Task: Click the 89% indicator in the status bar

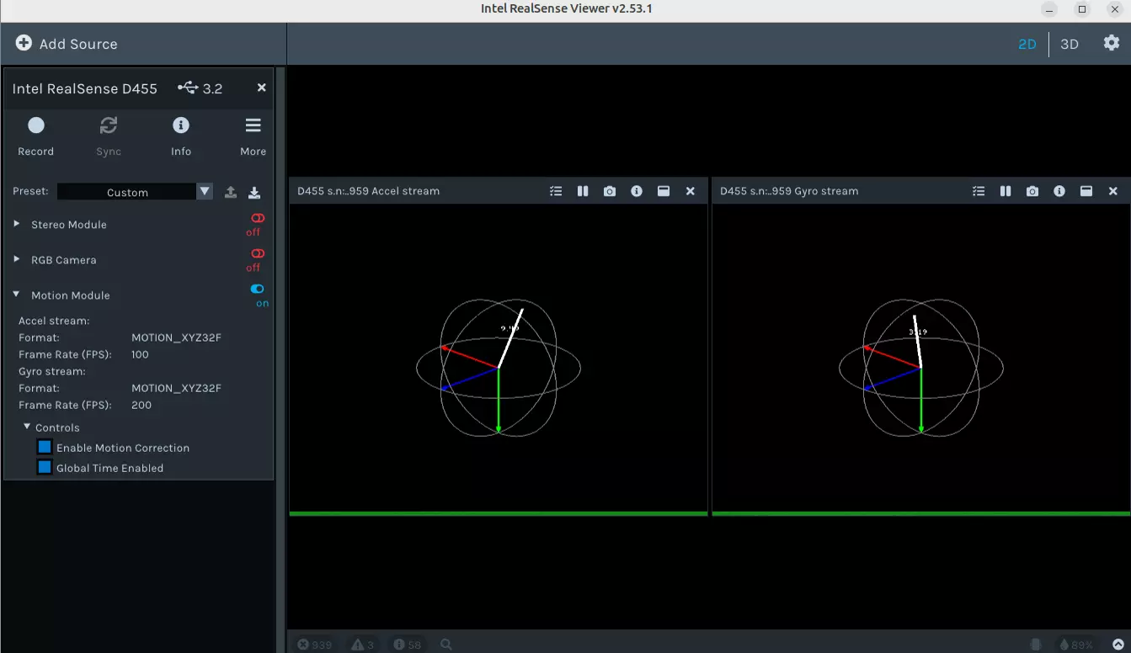Action: (1076, 645)
